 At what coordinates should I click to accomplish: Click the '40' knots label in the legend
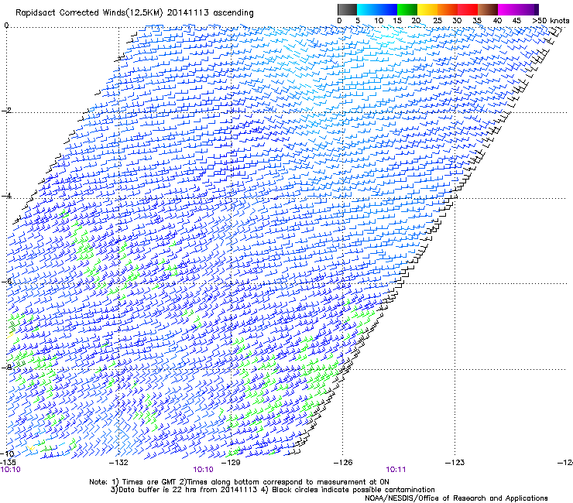coord(497,20)
